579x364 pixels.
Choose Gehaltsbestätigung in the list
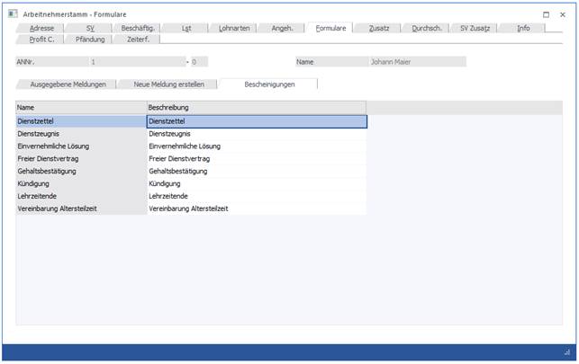click(x=81, y=171)
